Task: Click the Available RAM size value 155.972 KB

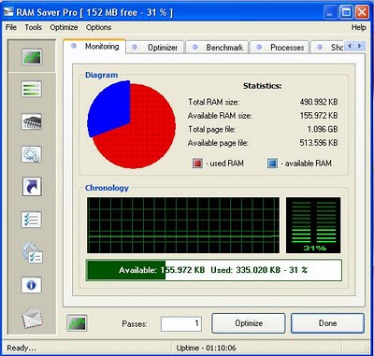Action: point(319,116)
